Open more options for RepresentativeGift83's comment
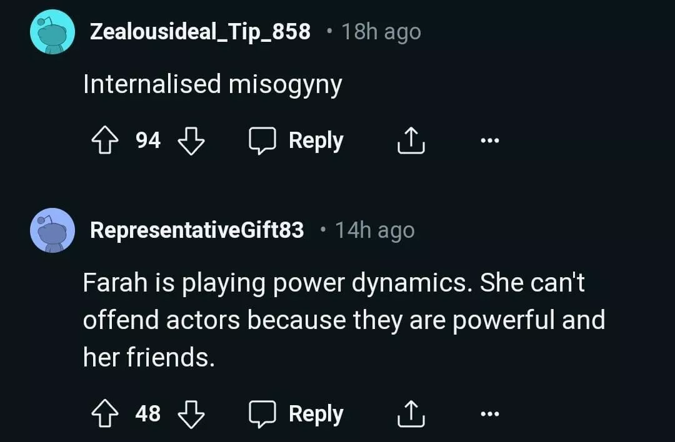This screenshot has width=675, height=442. click(490, 414)
